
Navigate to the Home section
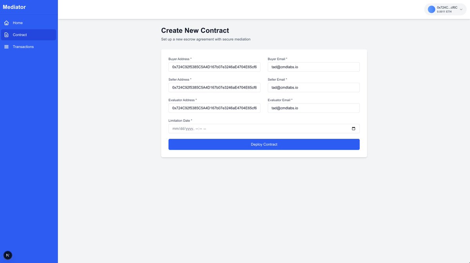18,22
